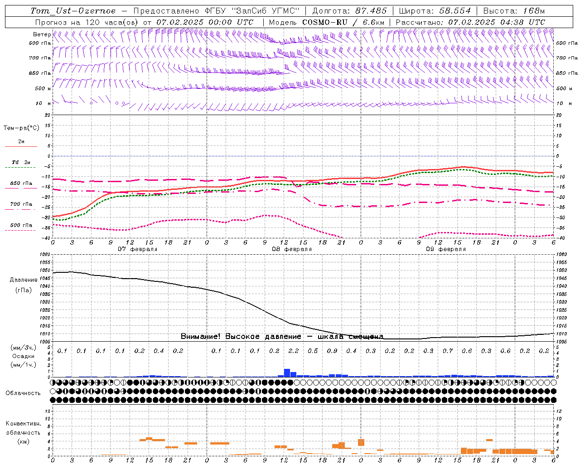The height and width of the screenshot is (464, 580).
Task: Click the Осадки precipitation label
Action: (x=24, y=356)
